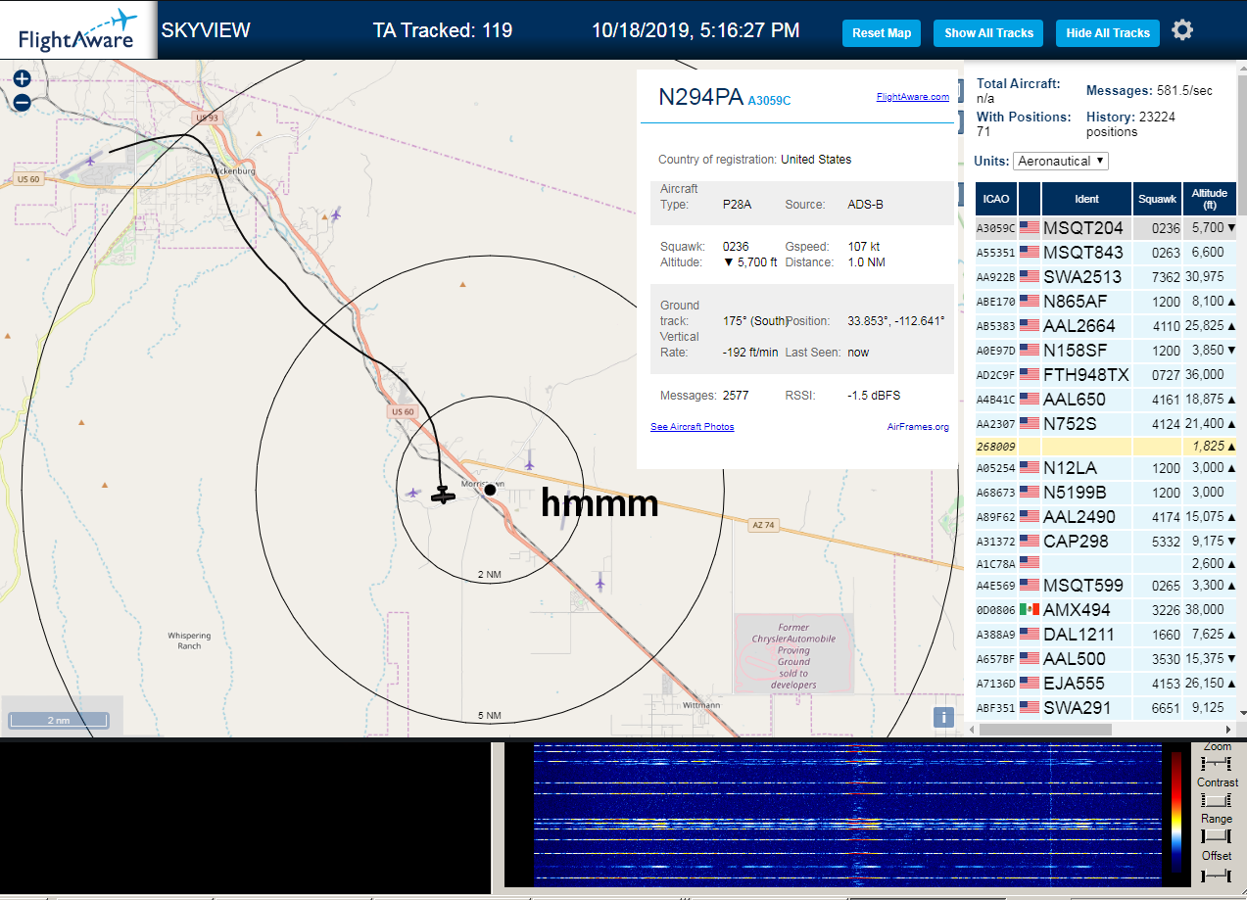
Task: Adjust the Zoom slider in the waterfall panel
Action: [1216, 763]
